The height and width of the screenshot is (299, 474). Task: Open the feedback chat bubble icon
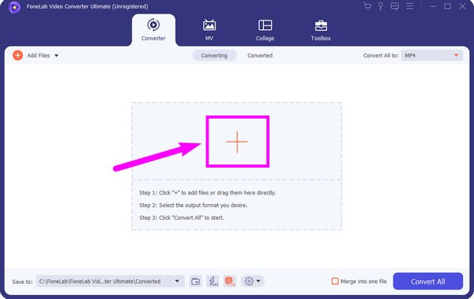tap(395, 6)
